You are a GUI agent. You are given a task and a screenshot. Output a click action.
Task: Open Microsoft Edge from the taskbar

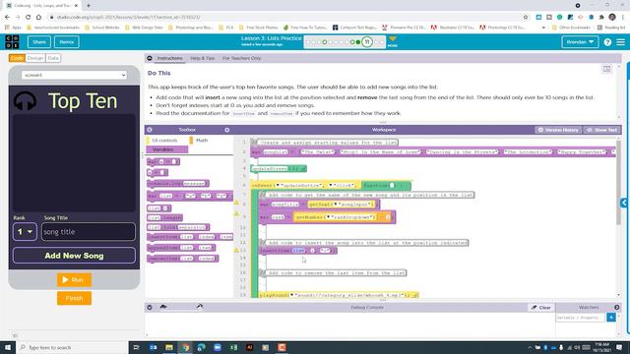(x=201, y=347)
